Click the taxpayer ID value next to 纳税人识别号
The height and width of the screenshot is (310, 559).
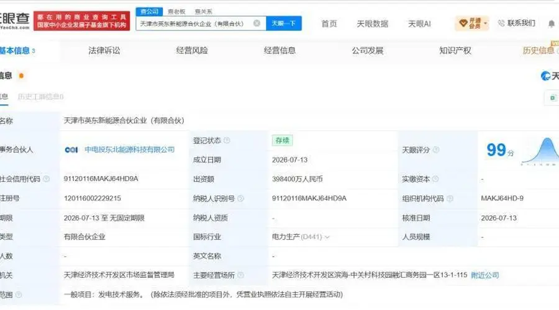point(309,198)
